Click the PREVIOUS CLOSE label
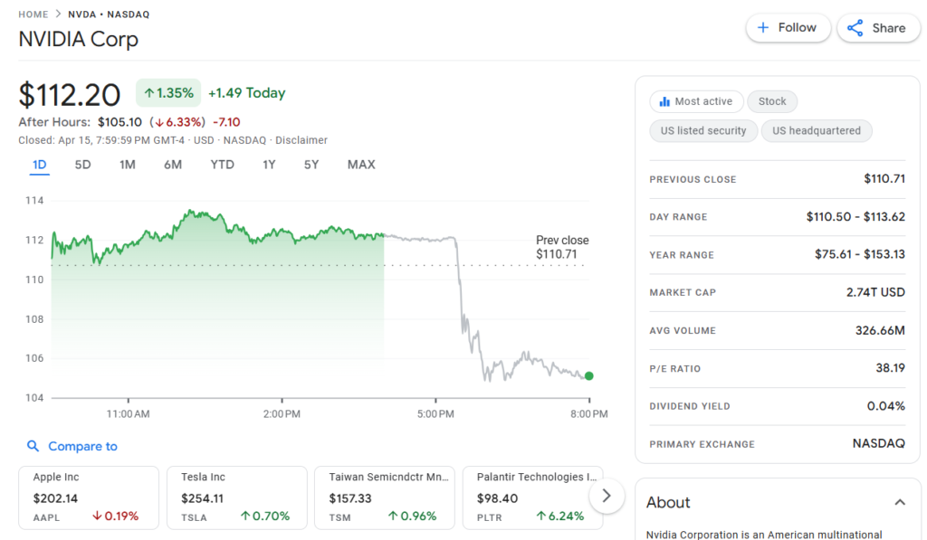Image resolution: width=927 pixels, height=540 pixels. coord(693,180)
